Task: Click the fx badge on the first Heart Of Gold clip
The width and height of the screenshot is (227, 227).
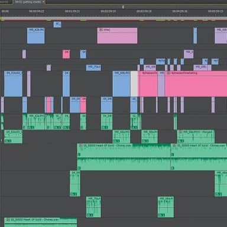Action: 80,145
